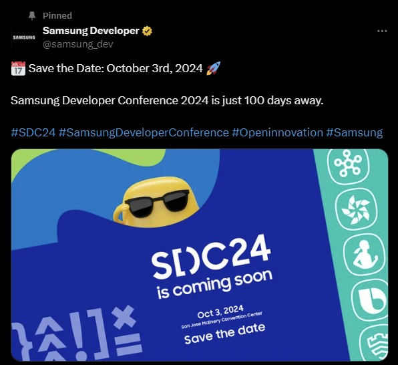398x365 pixels.
Task: Open the @samsung_dev handle
Action: (78, 44)
